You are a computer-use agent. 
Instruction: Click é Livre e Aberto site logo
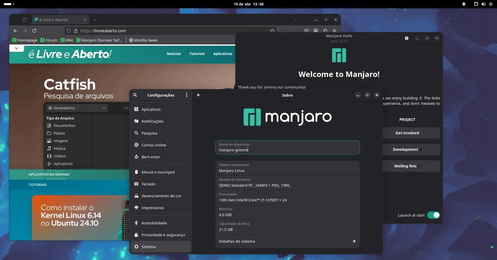70,54
